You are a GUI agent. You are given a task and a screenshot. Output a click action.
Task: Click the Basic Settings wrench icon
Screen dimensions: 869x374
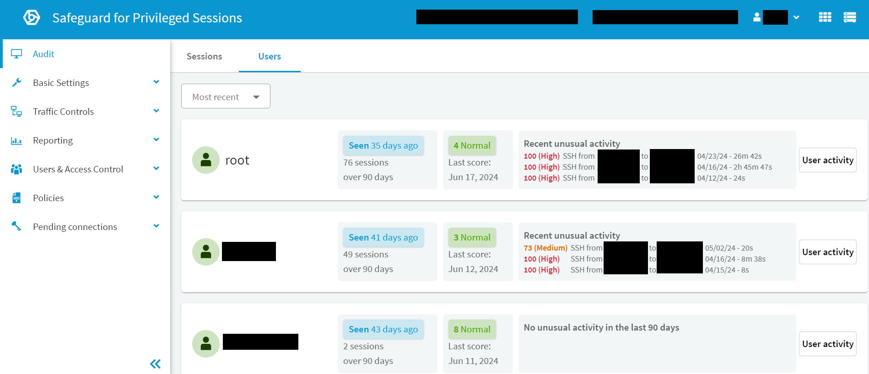(x=16, y=83)
